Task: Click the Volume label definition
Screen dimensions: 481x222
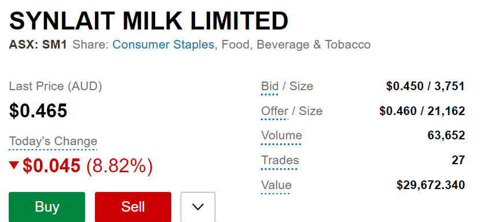Action: click(x=281, y=136)
